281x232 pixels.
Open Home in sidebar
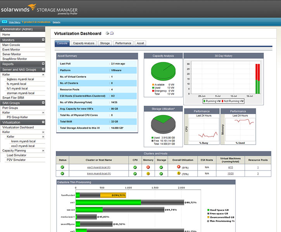[x=6, y=34]
